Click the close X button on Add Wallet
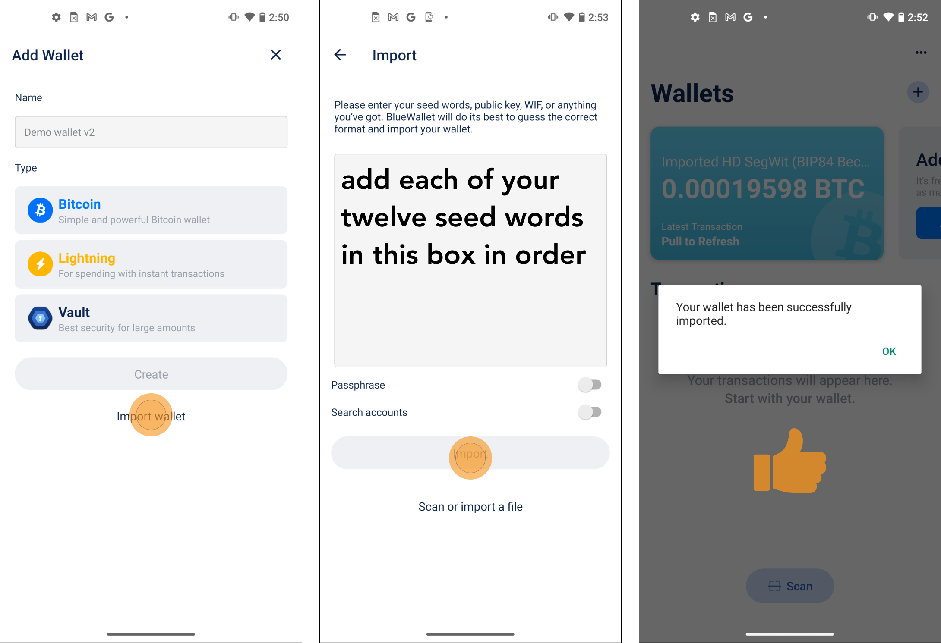941x643 pixels. 276,55
